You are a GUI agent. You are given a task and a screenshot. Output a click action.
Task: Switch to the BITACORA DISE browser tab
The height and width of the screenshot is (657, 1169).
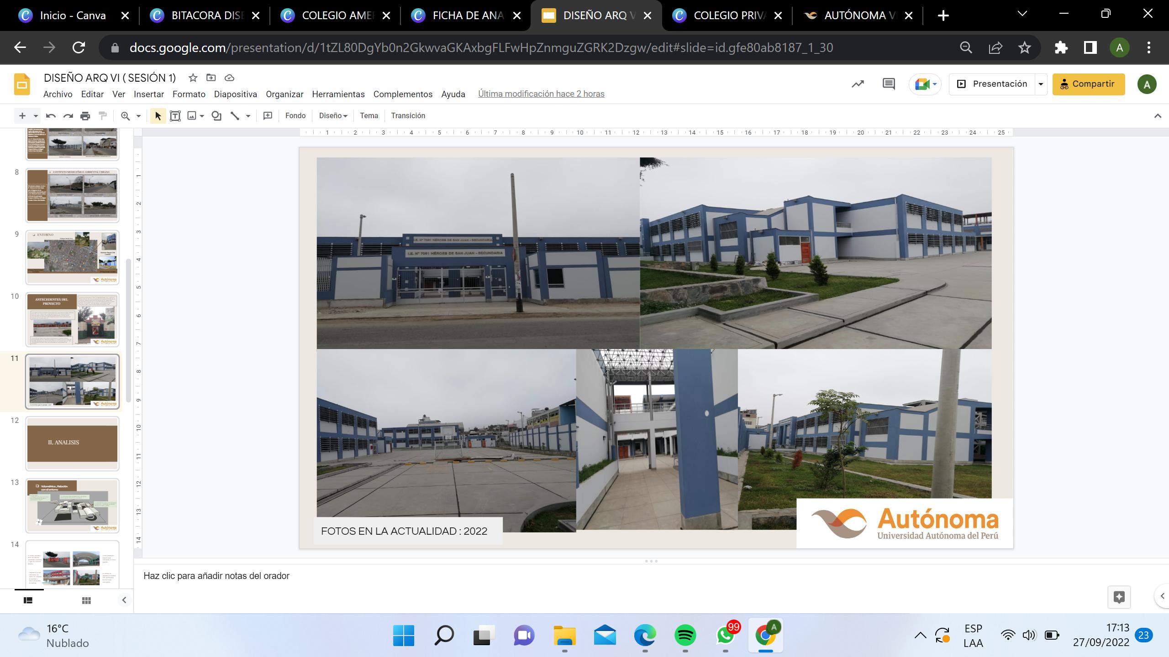point(205,16)
